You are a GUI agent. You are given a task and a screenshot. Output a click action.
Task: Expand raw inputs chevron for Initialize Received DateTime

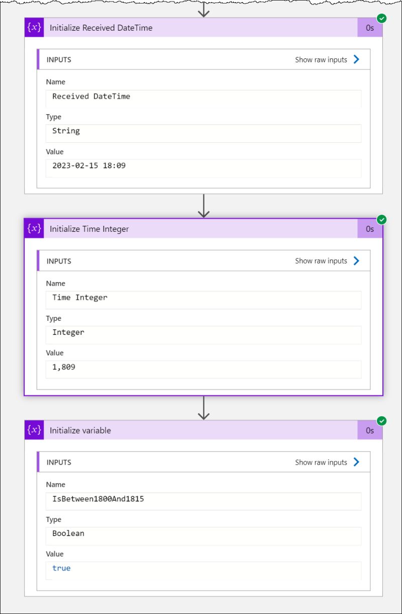[x=356, y=59]
